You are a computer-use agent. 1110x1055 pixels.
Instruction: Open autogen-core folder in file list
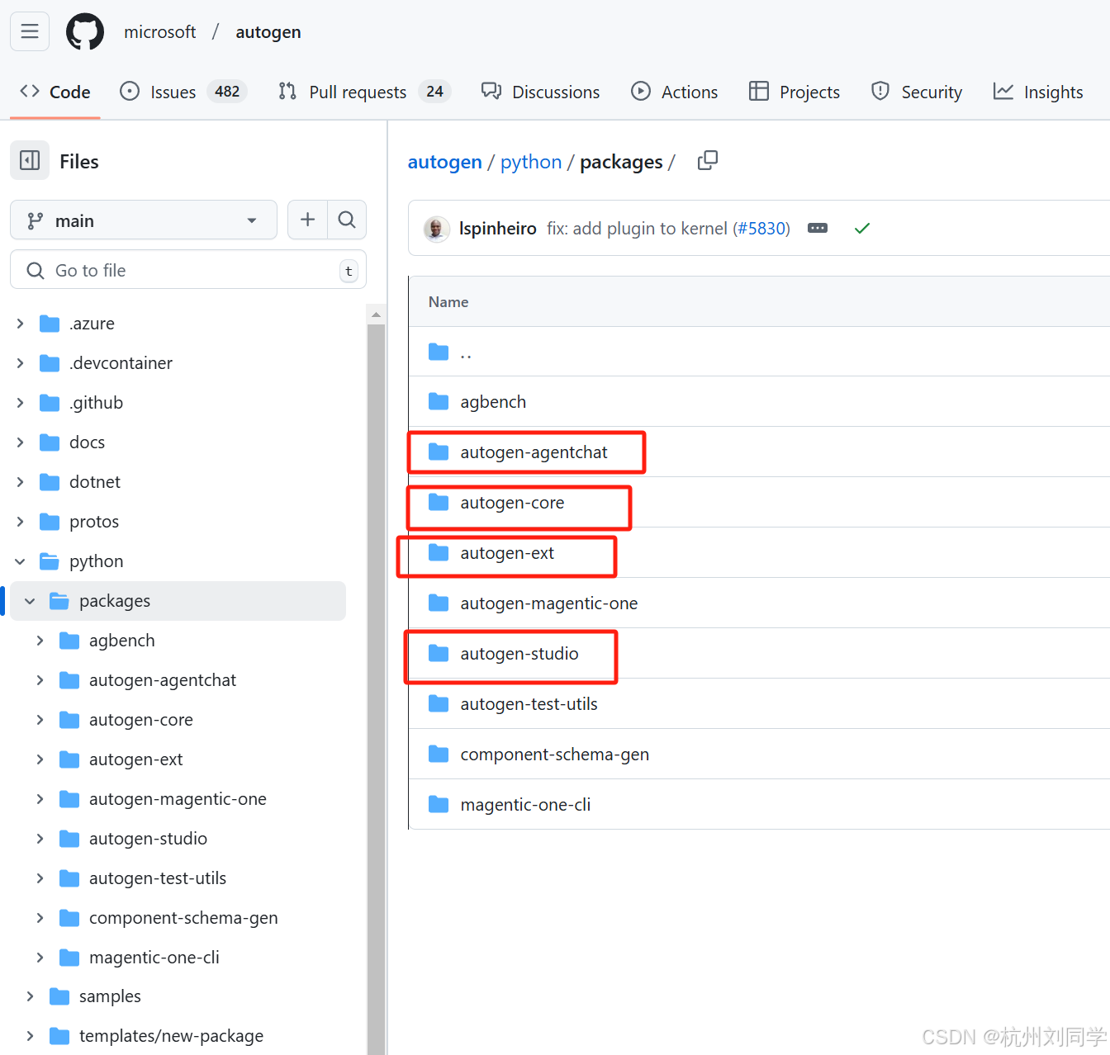[512, 503]
